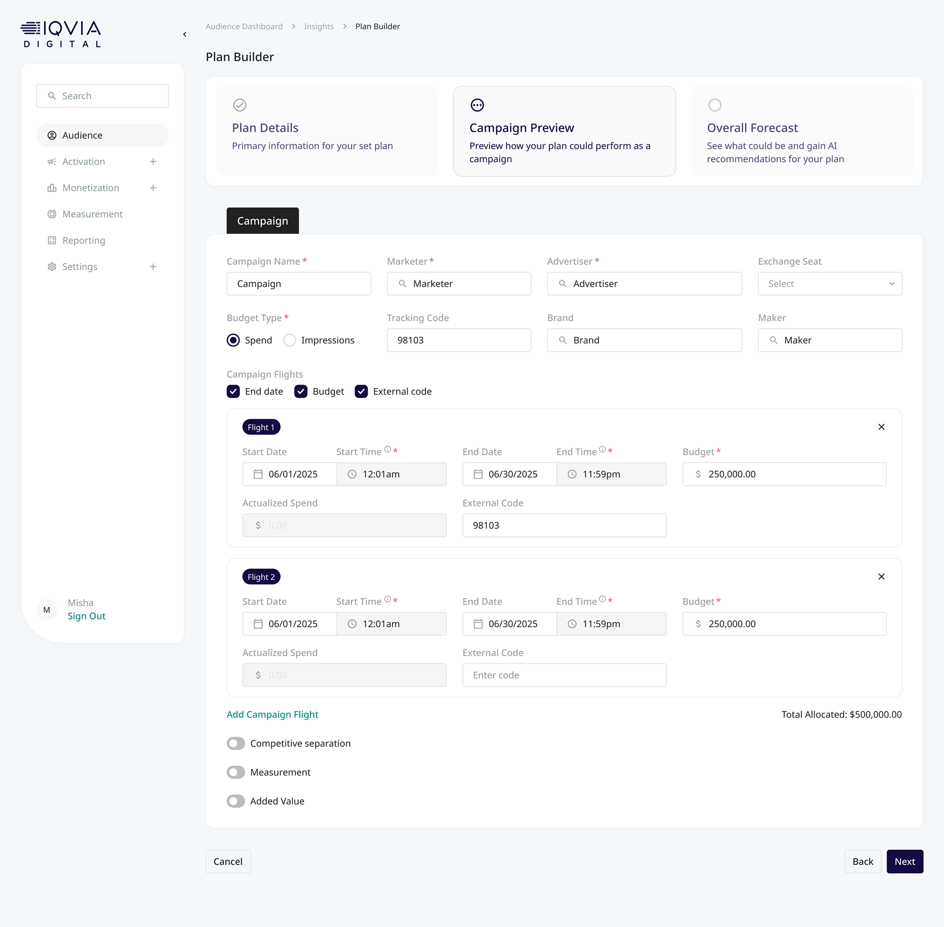This screenshot has height=927, width=944.
Task: Enable the Competitive separation toggle
Action: click(x=236, y=743)
